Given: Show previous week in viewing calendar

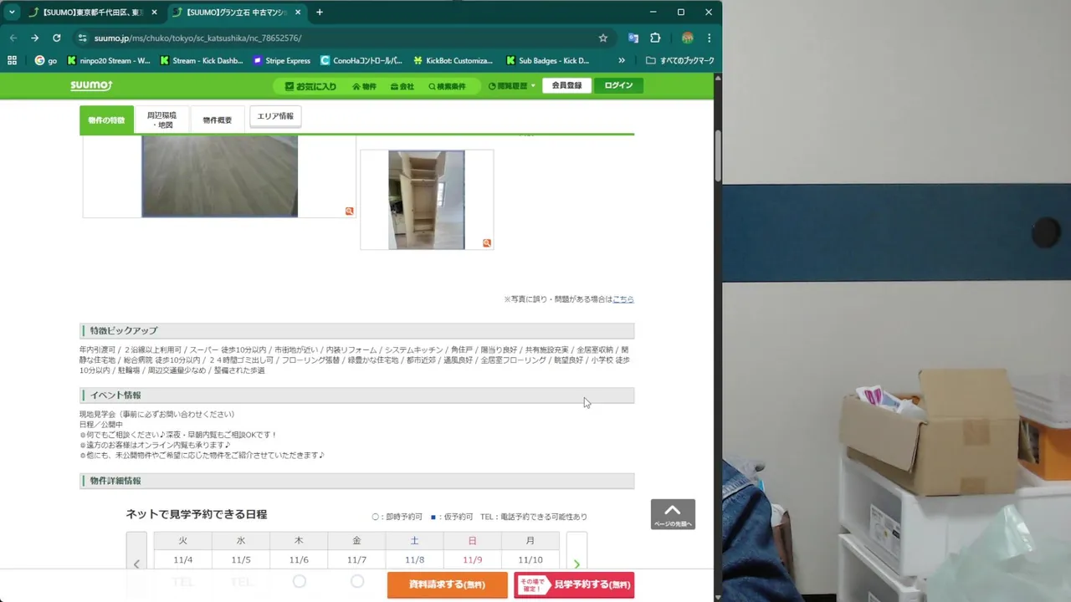Looking at the screenshot, I should pos(136,564).
